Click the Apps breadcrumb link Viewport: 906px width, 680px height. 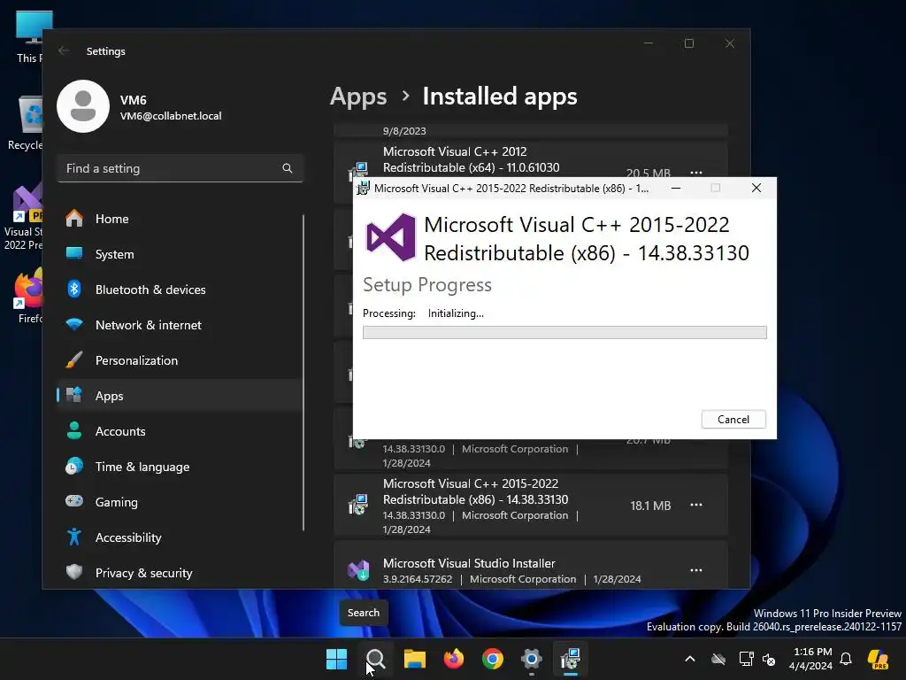pyautogui.click(x=358, y=97)
